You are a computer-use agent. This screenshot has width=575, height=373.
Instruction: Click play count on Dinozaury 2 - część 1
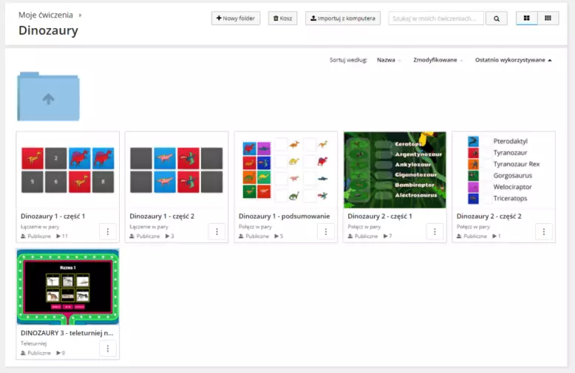[387, 236]
